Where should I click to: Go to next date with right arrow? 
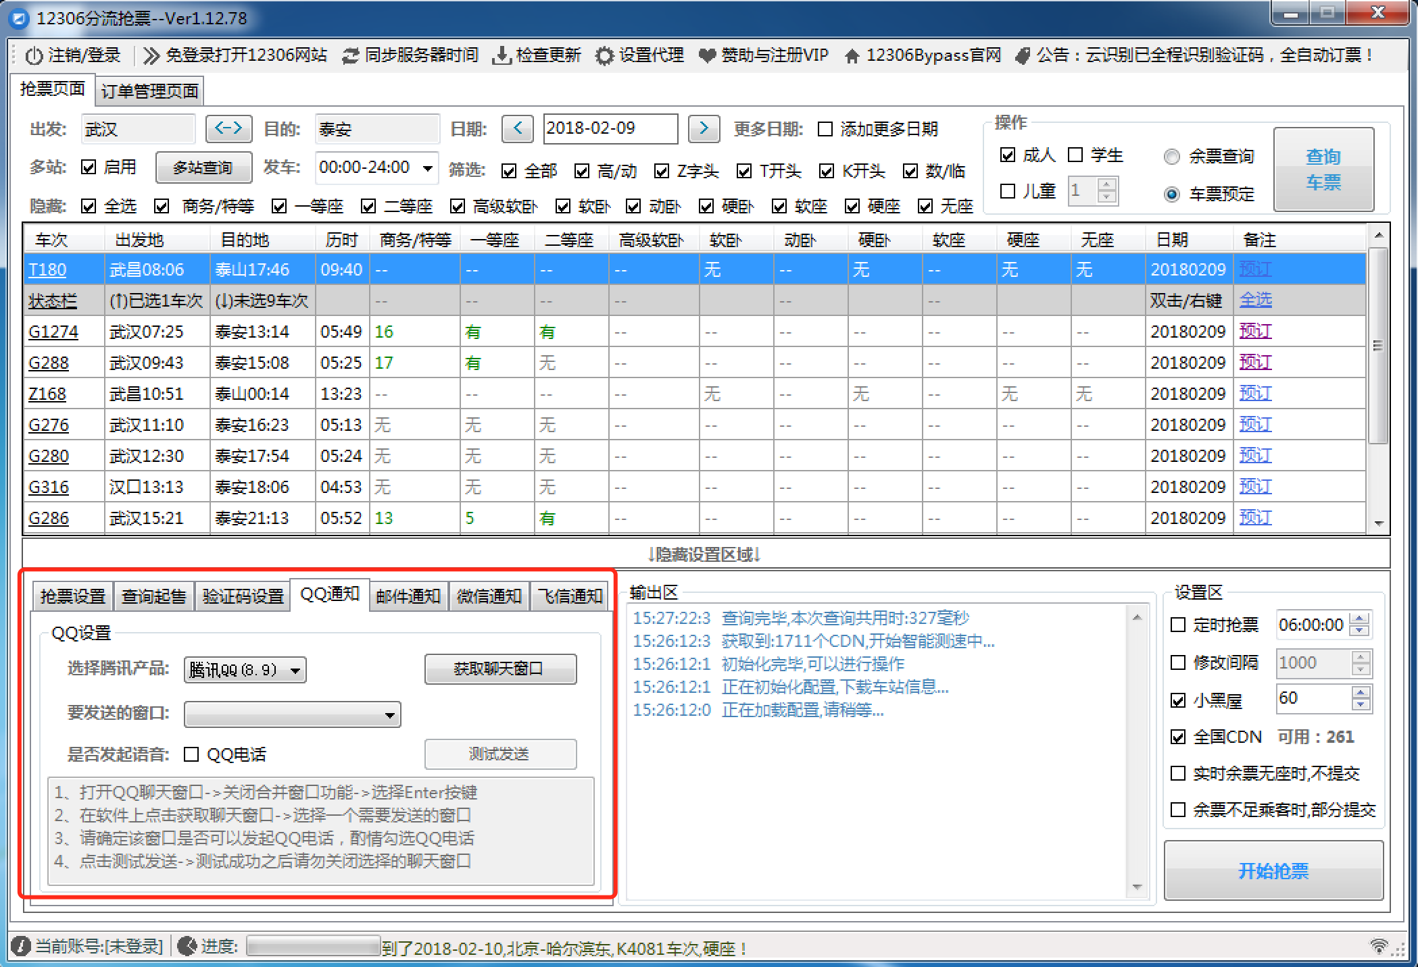(x=704, y=128)
